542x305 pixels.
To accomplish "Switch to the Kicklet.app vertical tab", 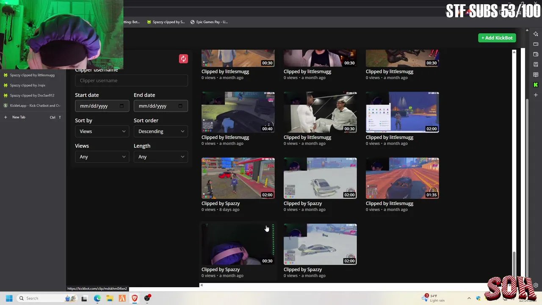I will tap(33, 105).
